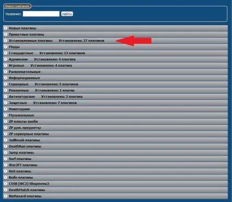Viewport: 232px width, 202px height.
Task: Click the plus icon beside Защитные
Action: click(5, 103)
